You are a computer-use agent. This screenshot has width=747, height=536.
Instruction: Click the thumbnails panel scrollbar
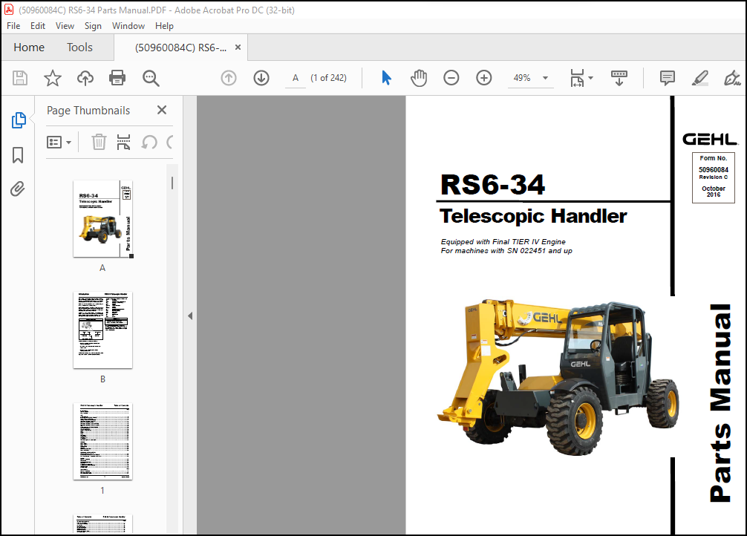[x=172, y=183]
